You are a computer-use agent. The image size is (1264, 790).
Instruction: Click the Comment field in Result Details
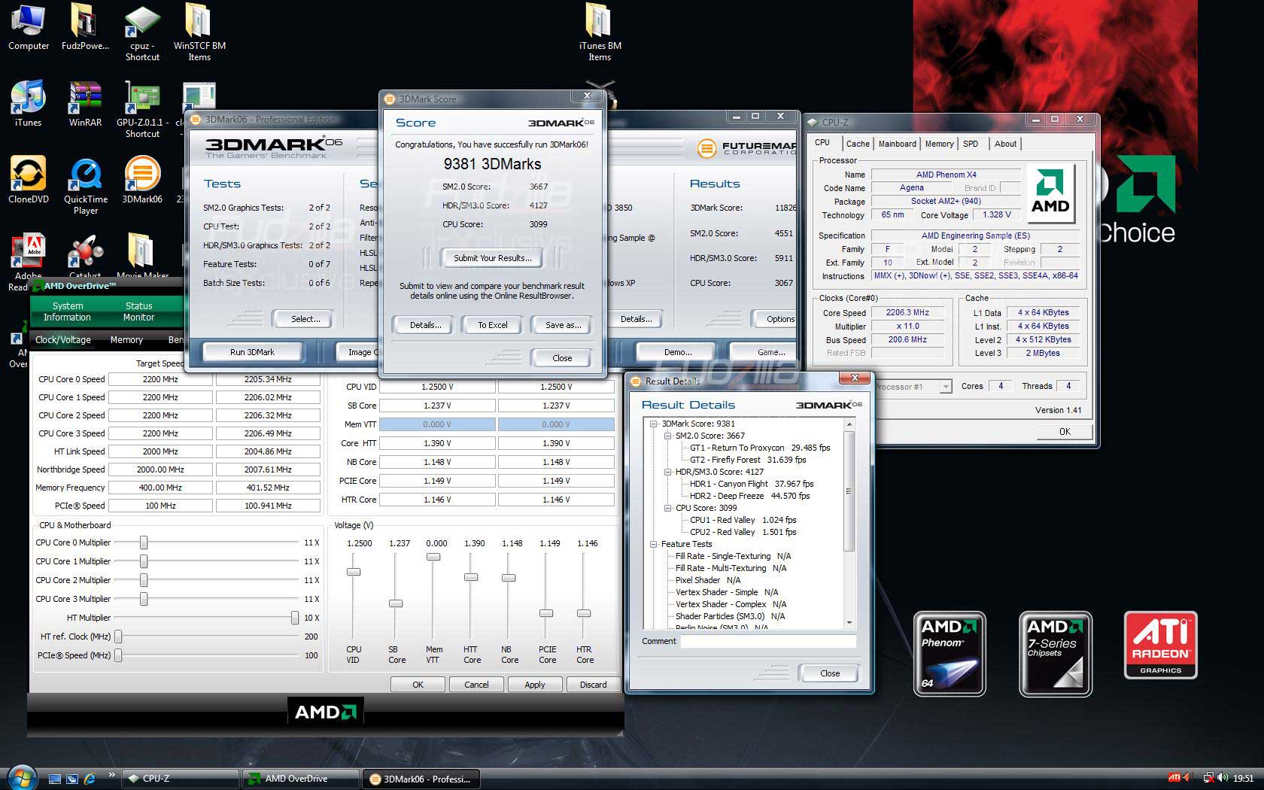click(767, 641)
